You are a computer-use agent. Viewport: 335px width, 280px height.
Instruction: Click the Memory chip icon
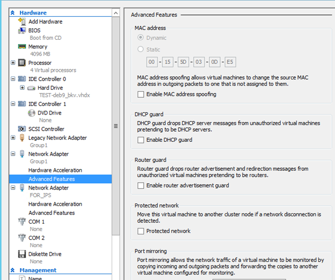(22, 46)
